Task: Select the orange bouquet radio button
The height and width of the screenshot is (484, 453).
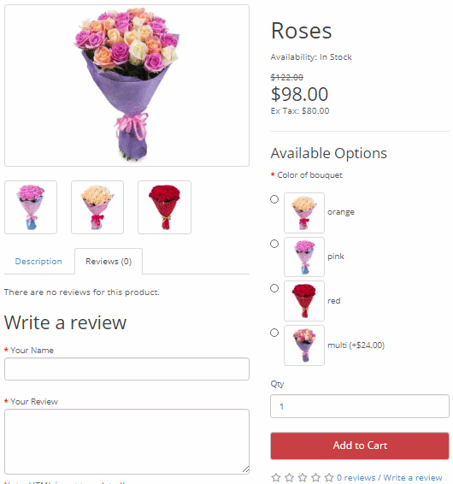Action: (274, 199)
